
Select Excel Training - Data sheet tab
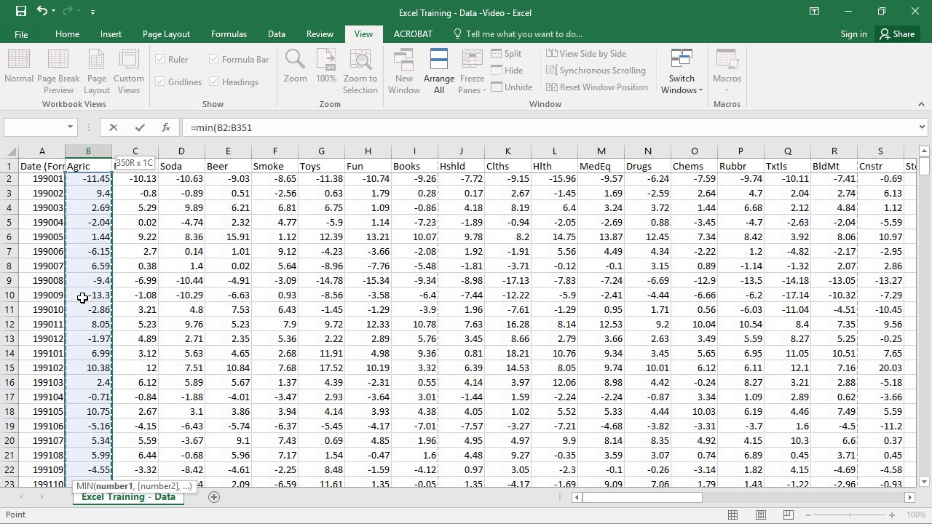(128, 496)
